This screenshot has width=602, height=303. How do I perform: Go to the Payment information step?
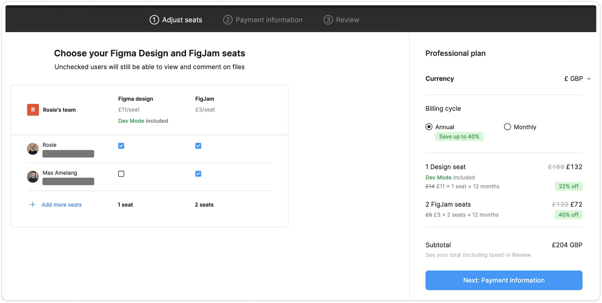[263, 20]
